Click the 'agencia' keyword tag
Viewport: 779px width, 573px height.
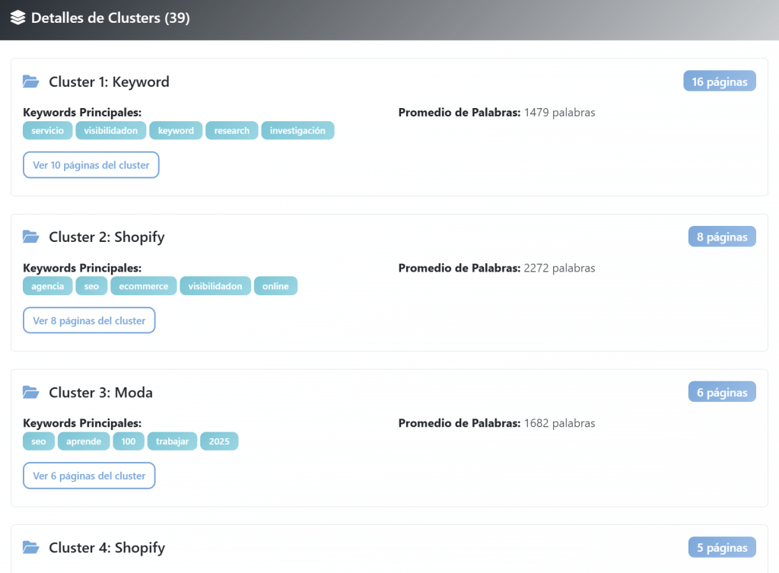[x=47, y=286]
